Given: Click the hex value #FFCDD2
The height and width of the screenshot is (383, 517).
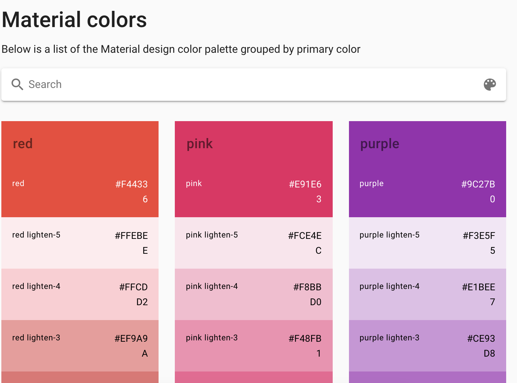Looking at the screenshot, I should point(133,294).
